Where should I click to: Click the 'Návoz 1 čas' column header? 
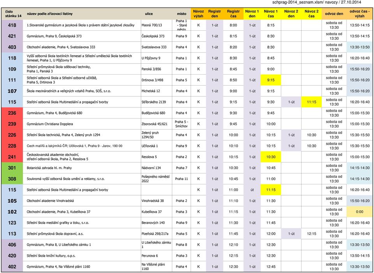click(x=271, y=14)
